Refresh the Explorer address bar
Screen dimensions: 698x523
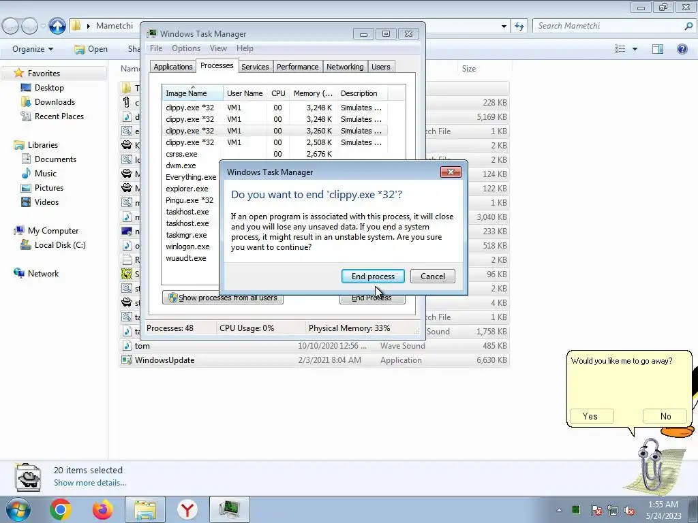point(519,26)
